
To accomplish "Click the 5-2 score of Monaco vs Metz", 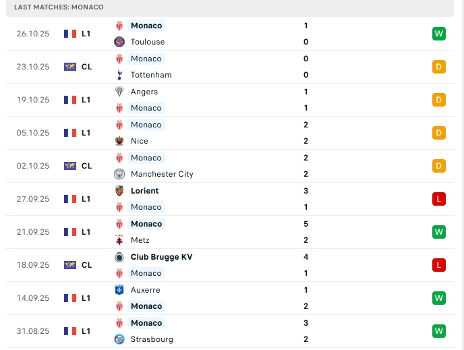I will [306, 232].
